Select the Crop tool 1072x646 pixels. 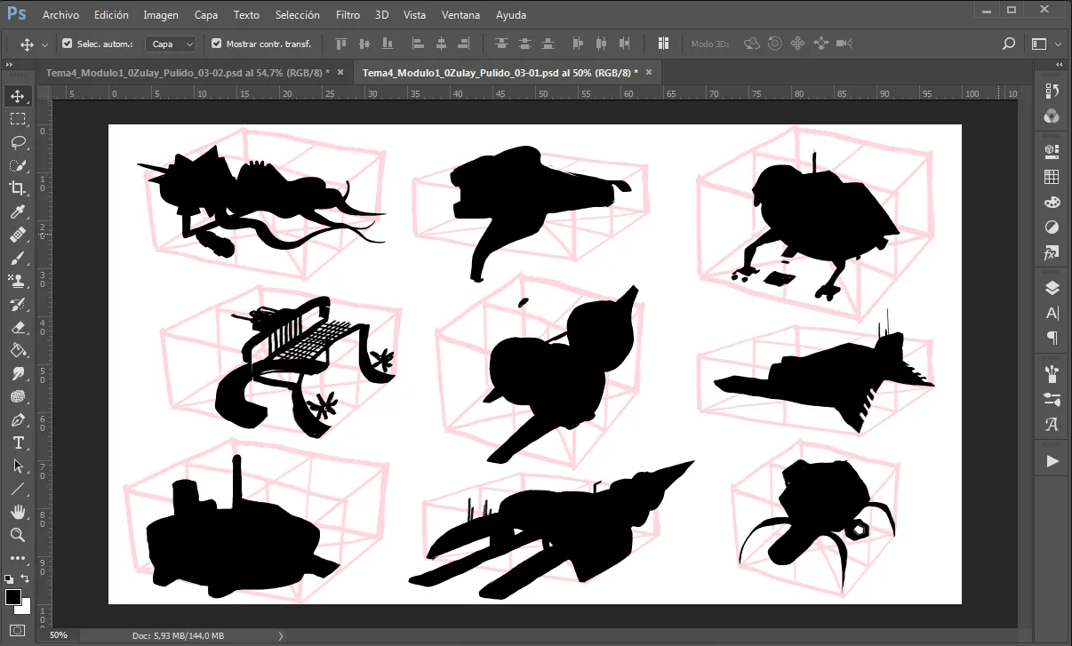(x=18, y=188)
